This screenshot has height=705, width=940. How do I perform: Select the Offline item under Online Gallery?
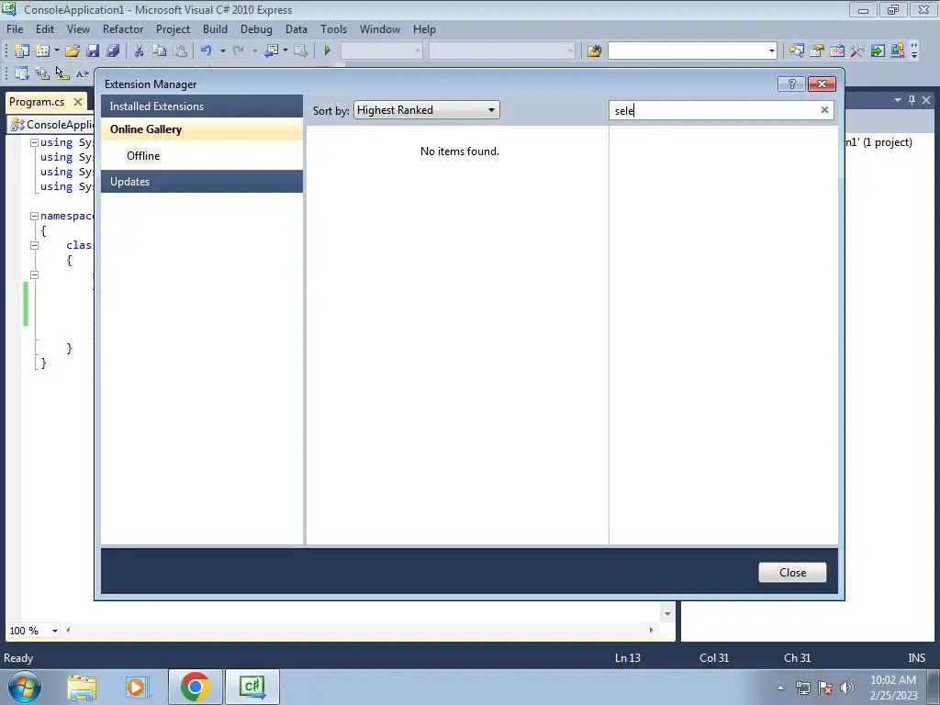(143, 156)
